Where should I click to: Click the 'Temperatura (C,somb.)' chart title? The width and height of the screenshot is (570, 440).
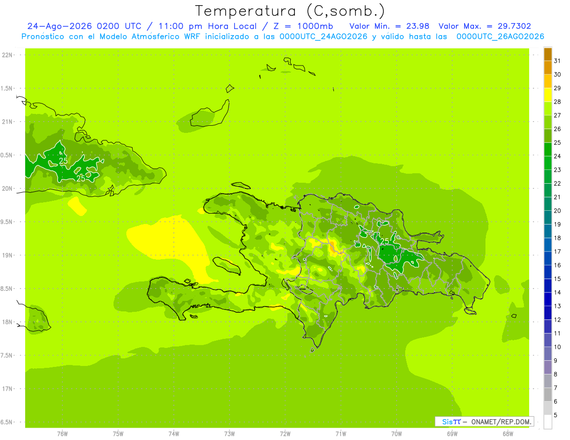click(x=290, y=11)
